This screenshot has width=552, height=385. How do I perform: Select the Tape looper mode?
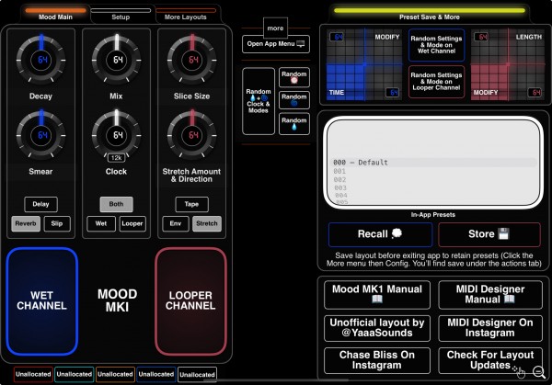(191, 204)
